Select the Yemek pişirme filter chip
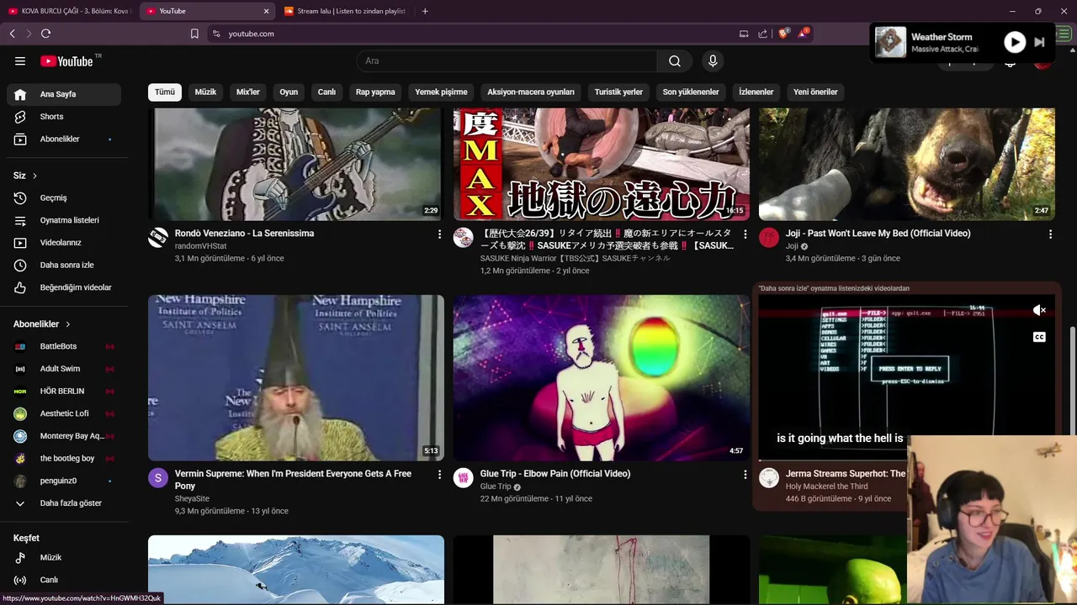This screenshot has width=1077, height=605. 441,92
